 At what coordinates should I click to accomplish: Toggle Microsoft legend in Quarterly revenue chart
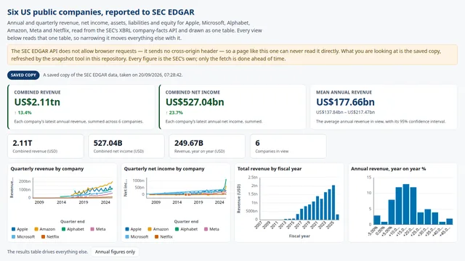point(23,237)
